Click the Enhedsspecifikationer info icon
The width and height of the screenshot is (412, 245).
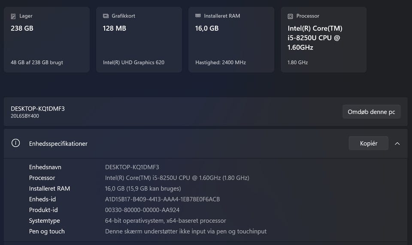pyautogui.click(x=16, y=143)
